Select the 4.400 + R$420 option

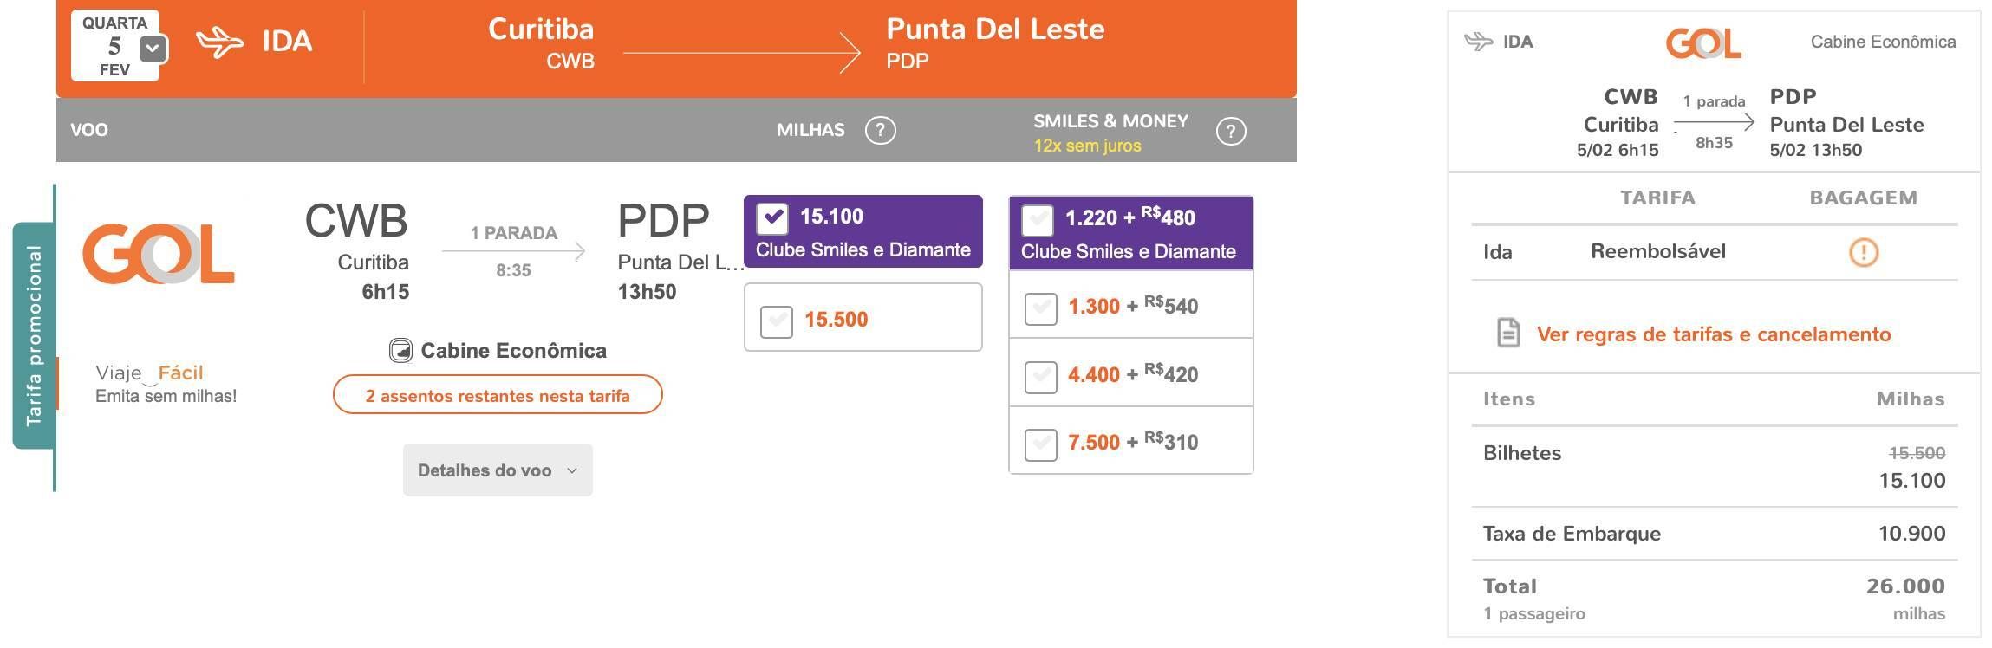pos(1040,376)
